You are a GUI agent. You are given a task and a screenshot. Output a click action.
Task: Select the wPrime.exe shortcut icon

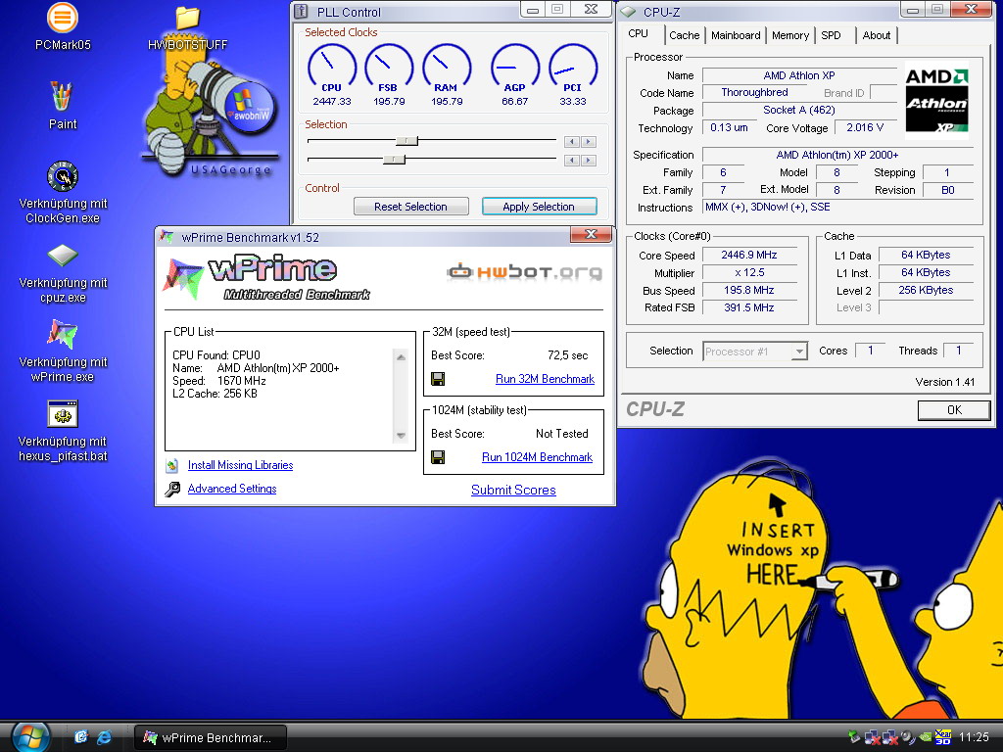click(63, 335)
